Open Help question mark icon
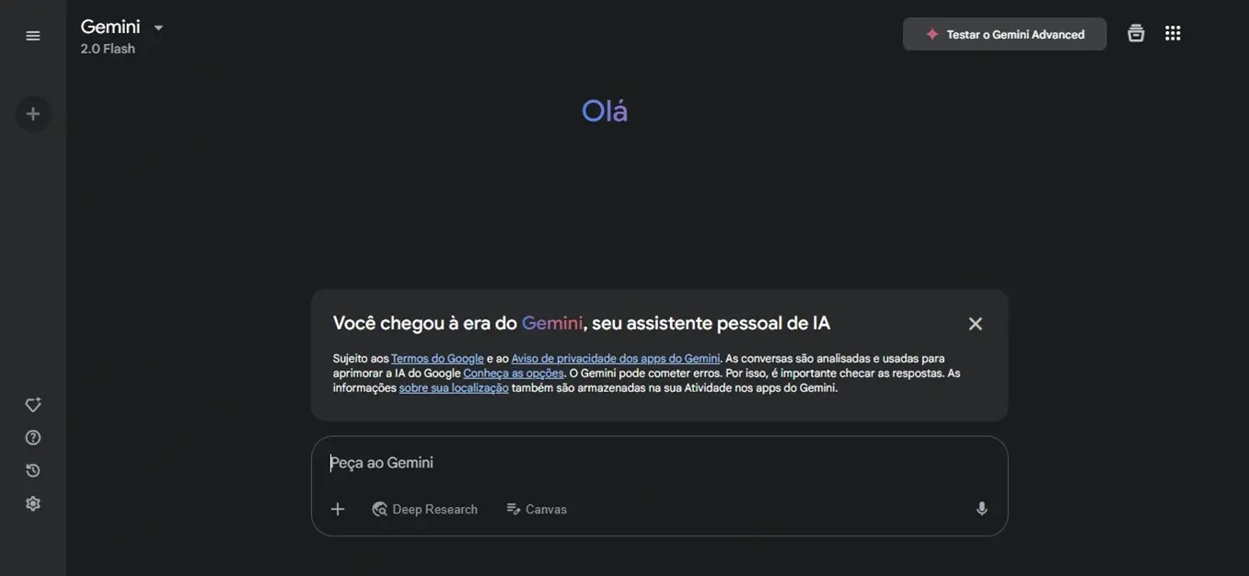 (33, 438)
